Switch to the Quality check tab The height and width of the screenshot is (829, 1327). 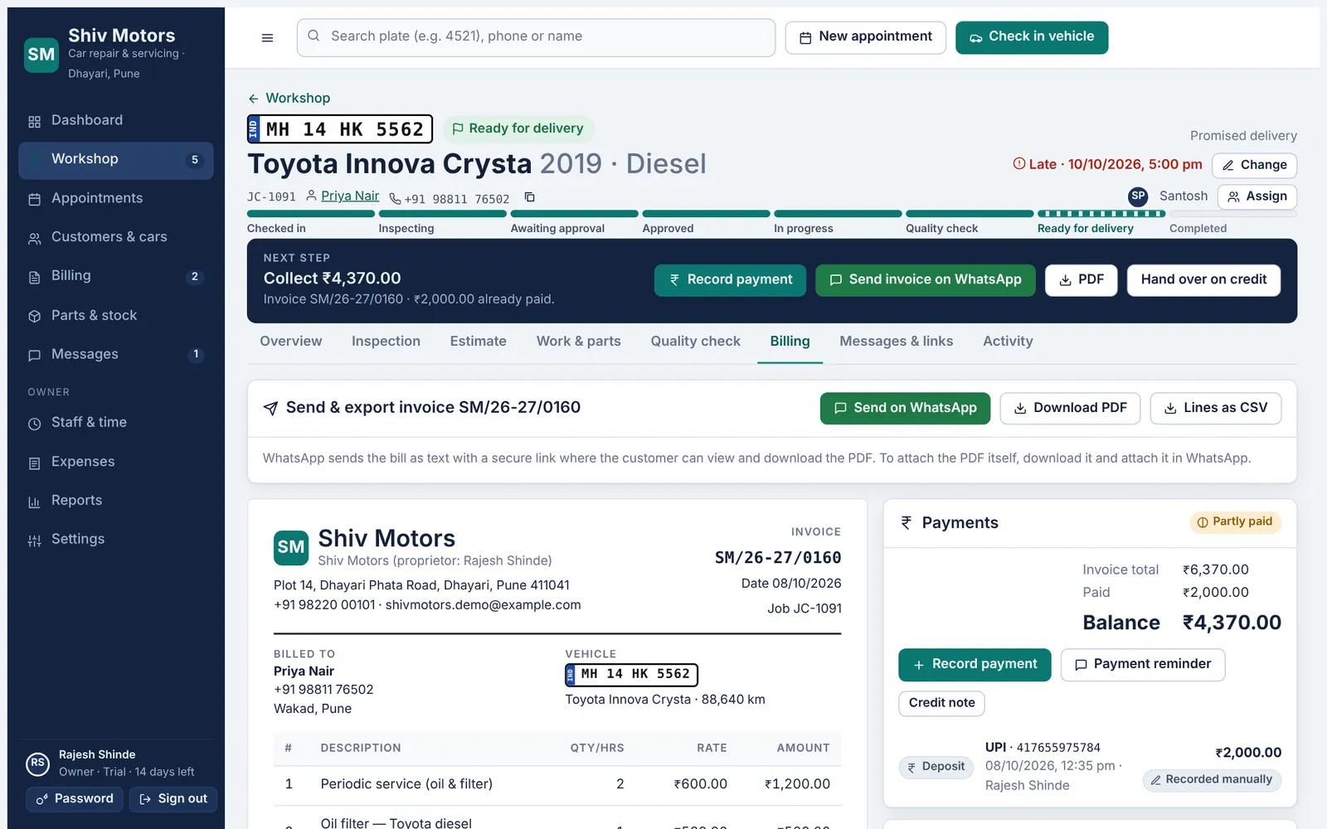pyautogui.click(x=695, y=342)
